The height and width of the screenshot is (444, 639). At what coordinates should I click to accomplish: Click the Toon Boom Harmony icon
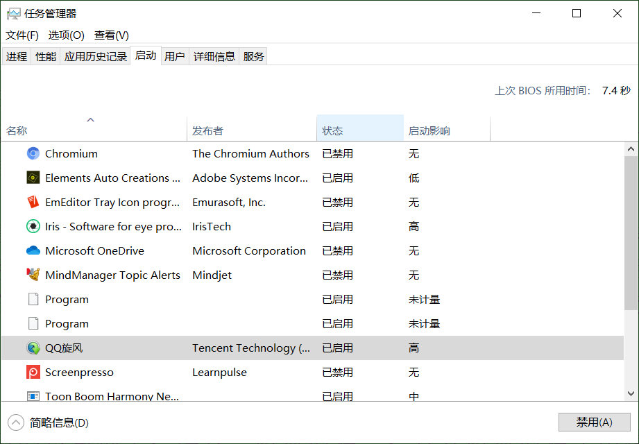pos(33,395)
